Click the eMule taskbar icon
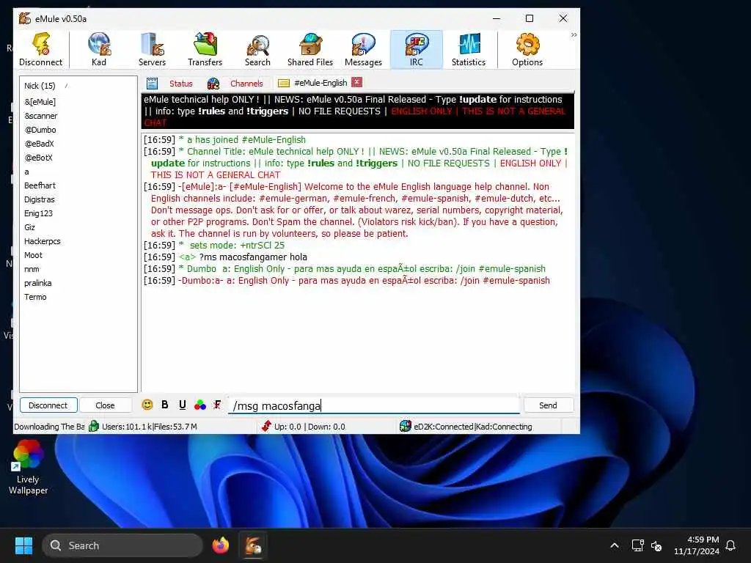This screenshot has width=751, height=563. [x=253, y=545]
